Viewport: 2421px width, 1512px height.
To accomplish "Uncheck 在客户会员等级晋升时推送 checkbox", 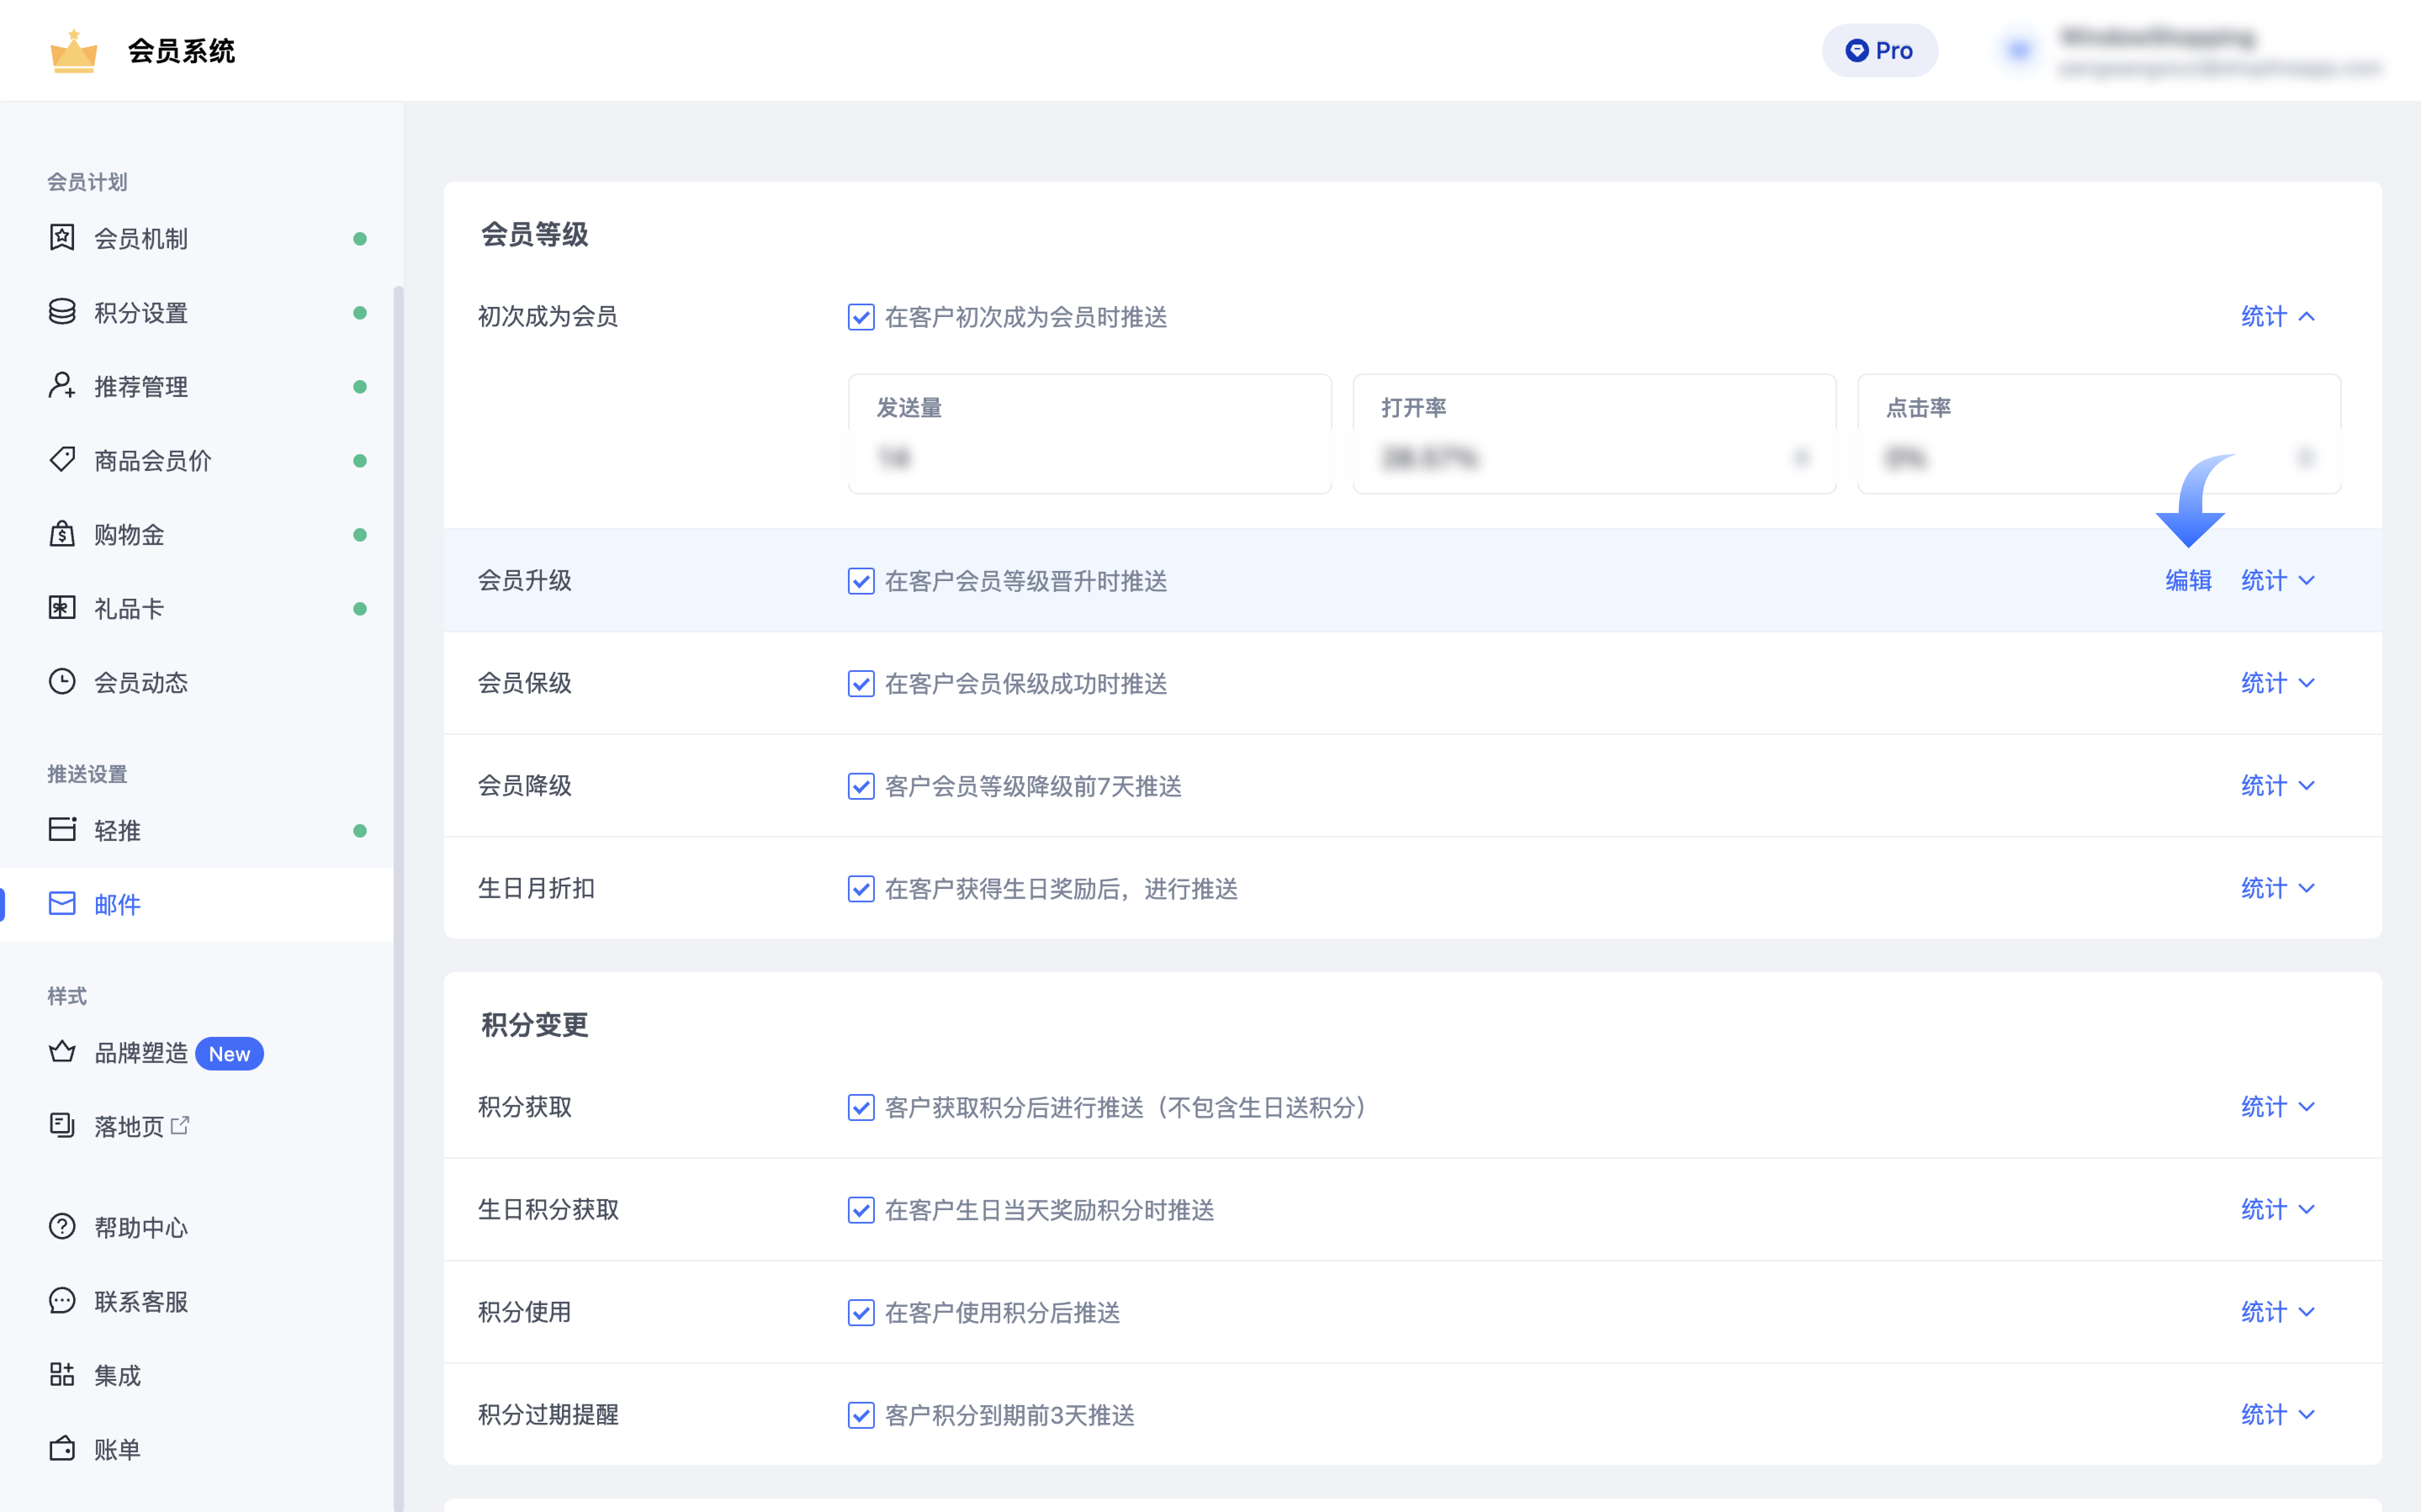I will coord(861,581).
